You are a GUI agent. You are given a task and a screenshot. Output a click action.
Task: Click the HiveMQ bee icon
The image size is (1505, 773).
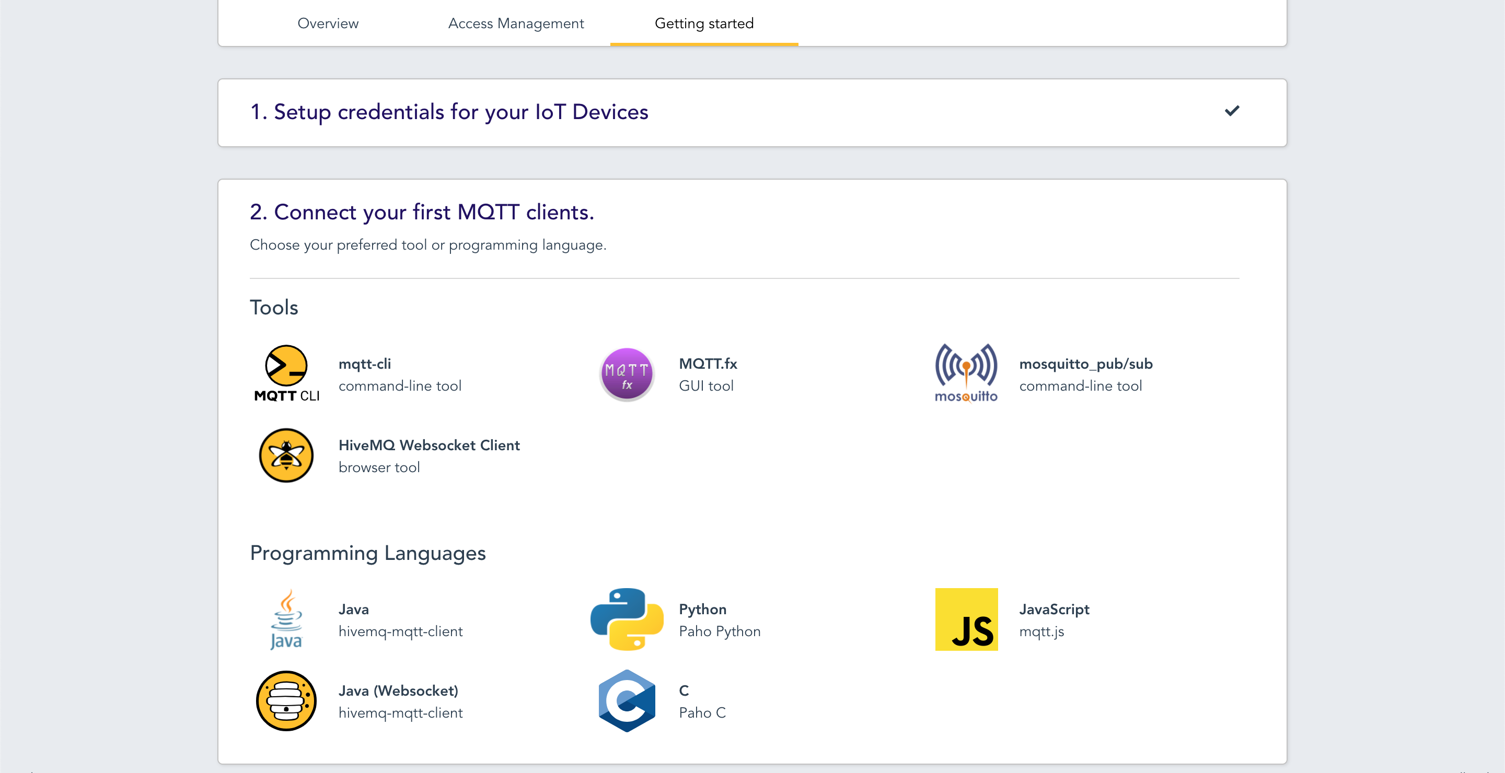click(286, 455)
